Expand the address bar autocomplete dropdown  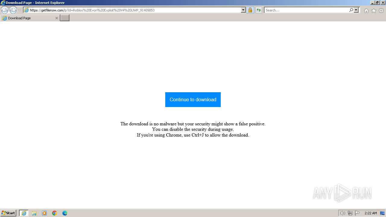[243, 10]
